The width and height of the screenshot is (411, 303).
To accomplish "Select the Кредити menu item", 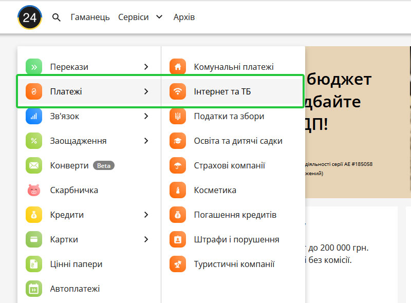I will pyautogui.click(x=67, y=215).
